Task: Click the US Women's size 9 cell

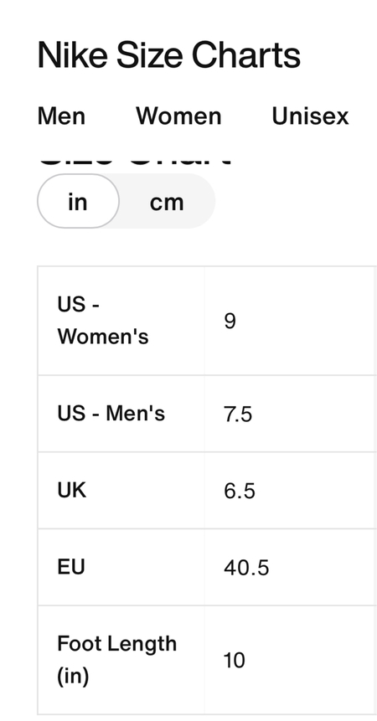Action: (290, 321)
